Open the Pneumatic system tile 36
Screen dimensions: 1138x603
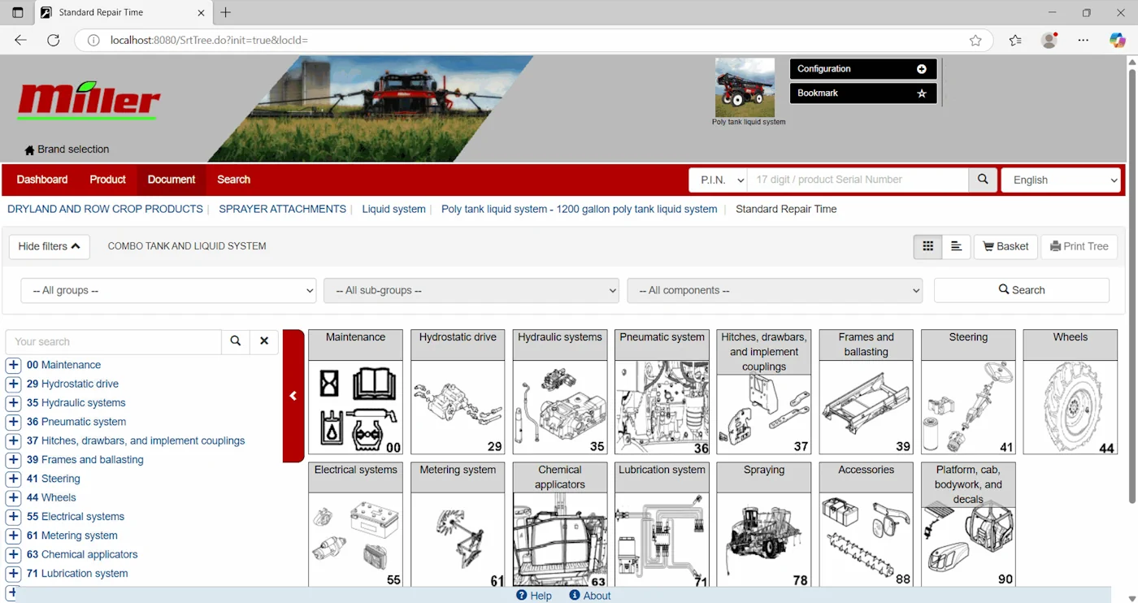662,392
